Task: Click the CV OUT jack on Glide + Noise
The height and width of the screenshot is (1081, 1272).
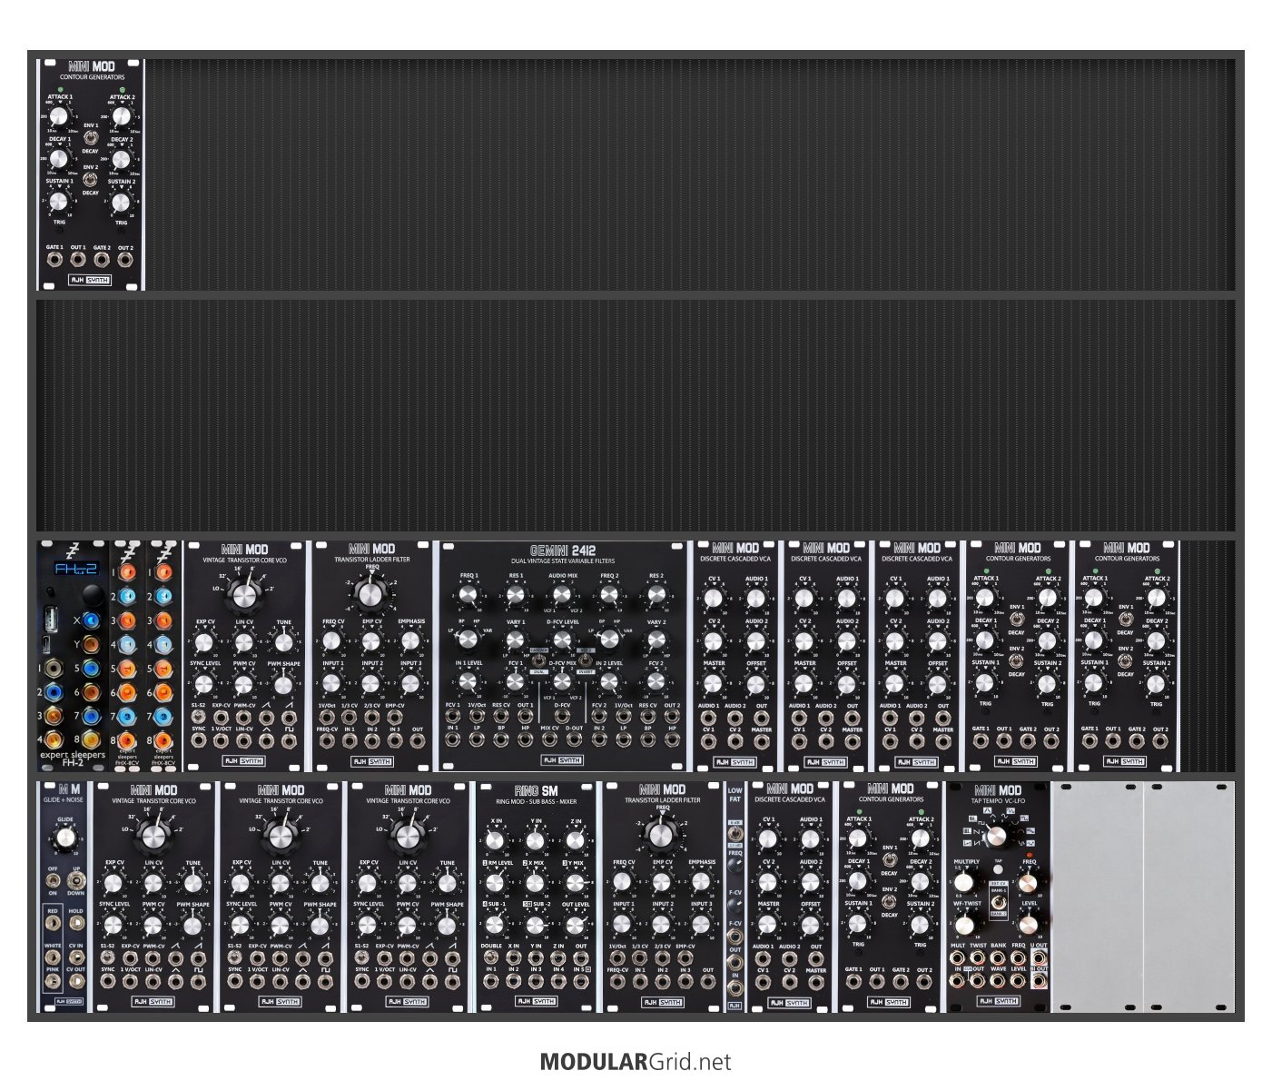Action: click(x=77, y=981)
